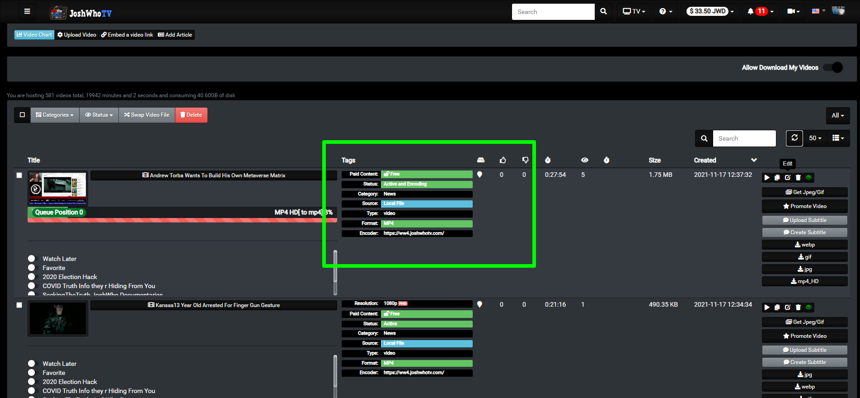Delete the Andrew Torba video via trash icon
The height and width of the screenshot is (398, 860).
click(x=798, y=178)
